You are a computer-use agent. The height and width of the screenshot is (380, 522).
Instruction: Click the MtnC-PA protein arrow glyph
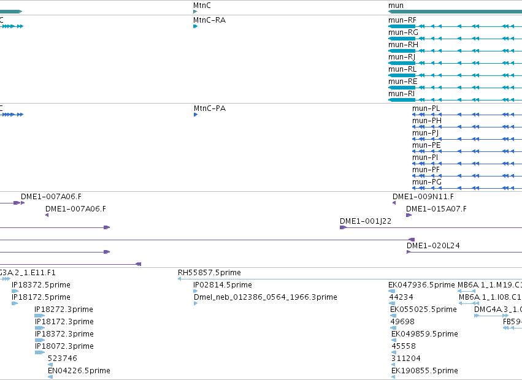tap(196, 115)
